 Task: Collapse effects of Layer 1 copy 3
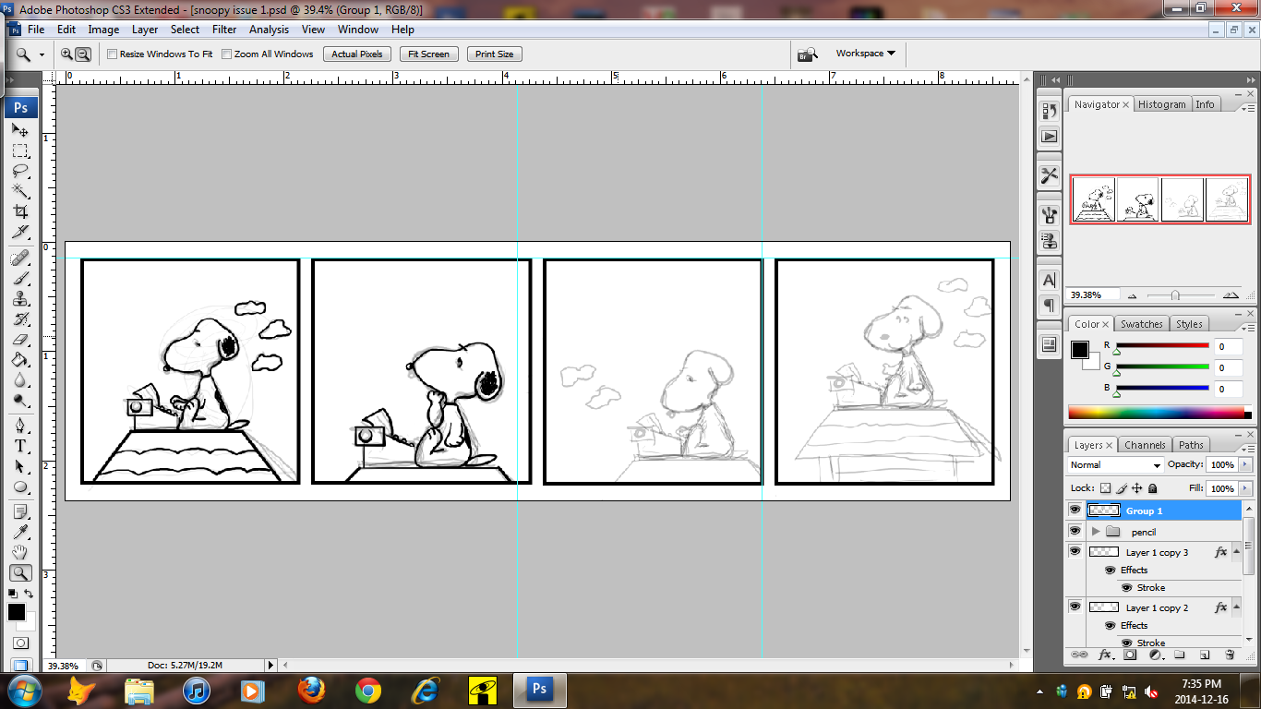point(1237,552)
